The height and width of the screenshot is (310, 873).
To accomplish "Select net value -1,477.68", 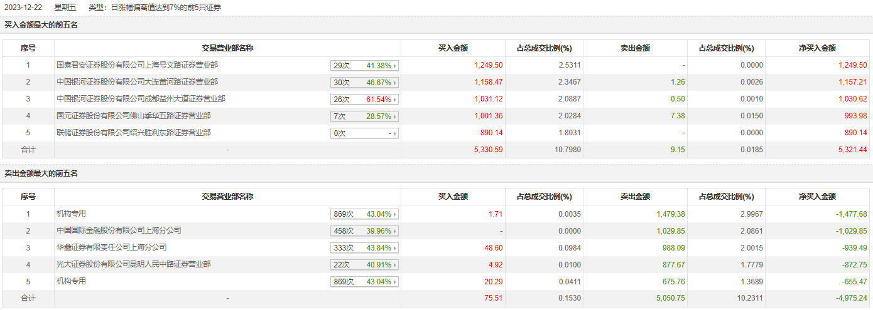I will click(852, 214).
